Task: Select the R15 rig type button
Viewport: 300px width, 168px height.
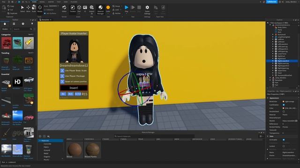Action: tap(70, 94)
